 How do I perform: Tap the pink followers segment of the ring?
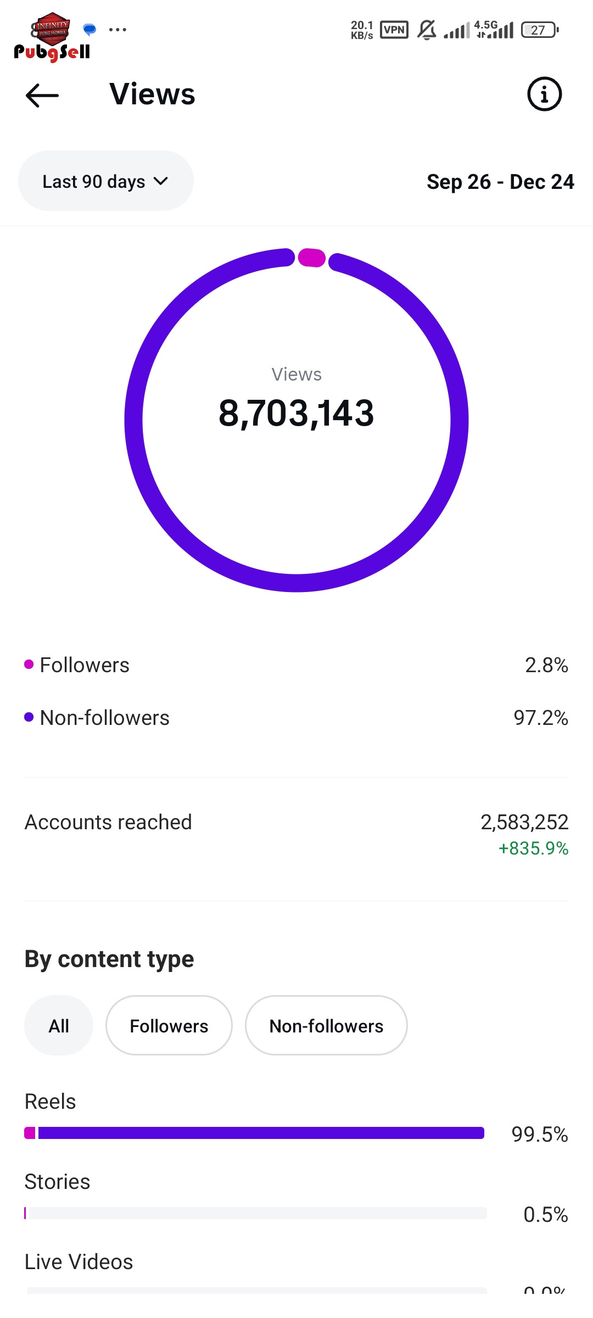click(312, 258)
